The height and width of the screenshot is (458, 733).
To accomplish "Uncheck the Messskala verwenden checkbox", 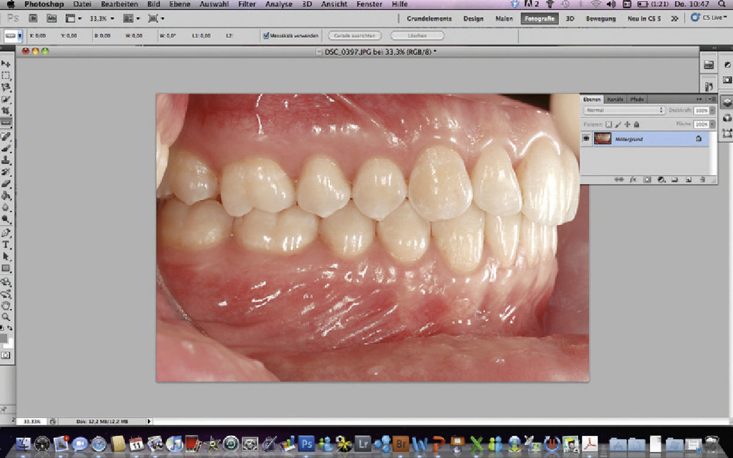I will (x=266, y=36).
